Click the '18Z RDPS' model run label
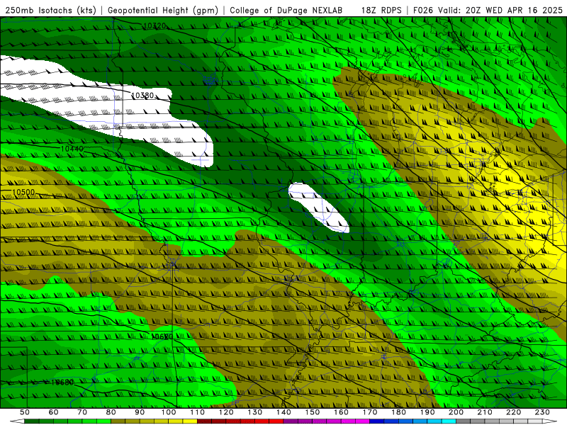 381,10
